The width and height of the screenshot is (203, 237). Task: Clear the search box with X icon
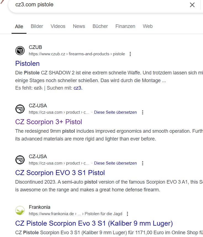click(192, 5)
